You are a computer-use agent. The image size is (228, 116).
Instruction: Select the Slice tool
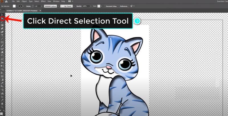[2, 100]
